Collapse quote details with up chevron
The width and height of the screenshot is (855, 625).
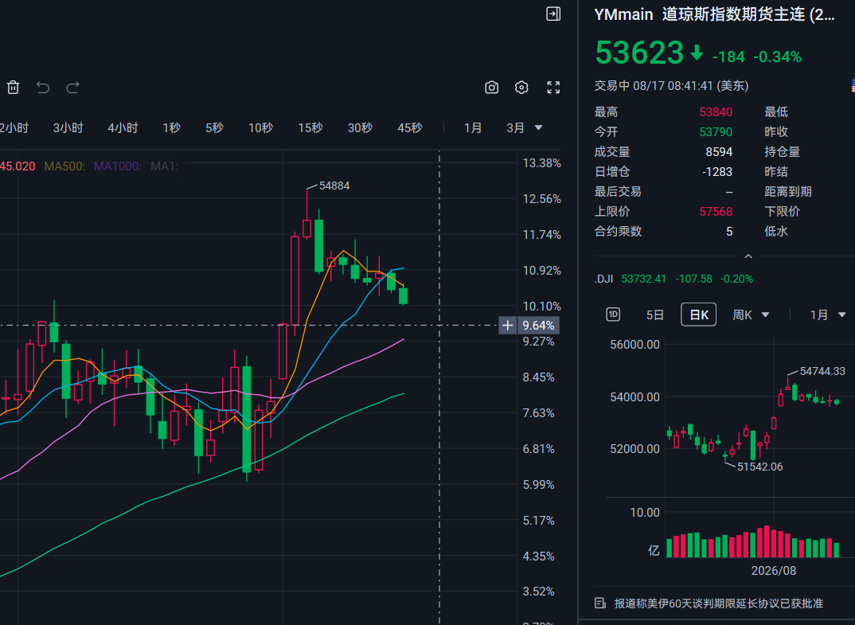(748, 256)
